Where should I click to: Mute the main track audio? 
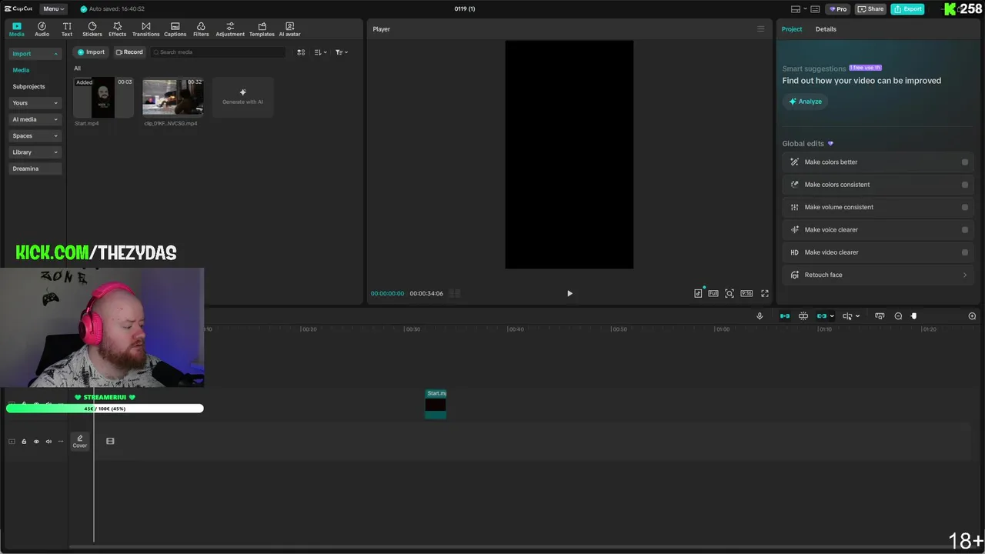pyautogui.click(x=48, y=442)
